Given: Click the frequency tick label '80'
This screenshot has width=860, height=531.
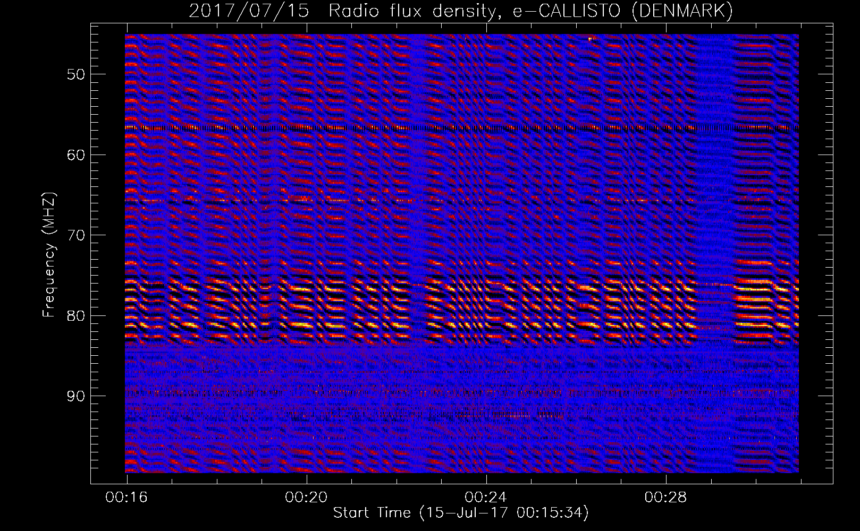Looking at the screenshot, I should pyautogui.click(x=76, y=316).
